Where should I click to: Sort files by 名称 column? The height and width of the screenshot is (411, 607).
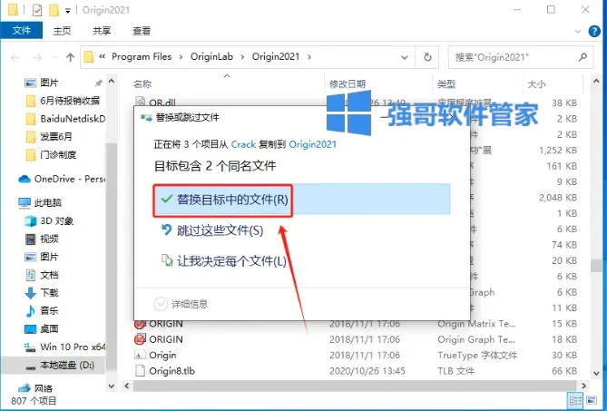click(142, 83)
